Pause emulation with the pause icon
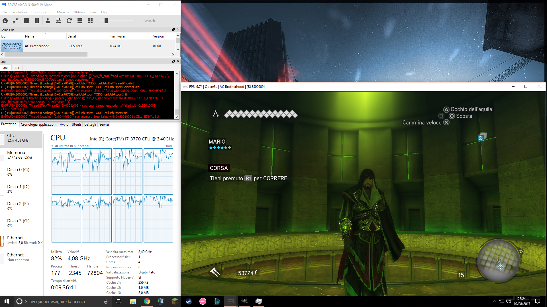The width and height of the screenshot is (547, 307). (37, 21)
